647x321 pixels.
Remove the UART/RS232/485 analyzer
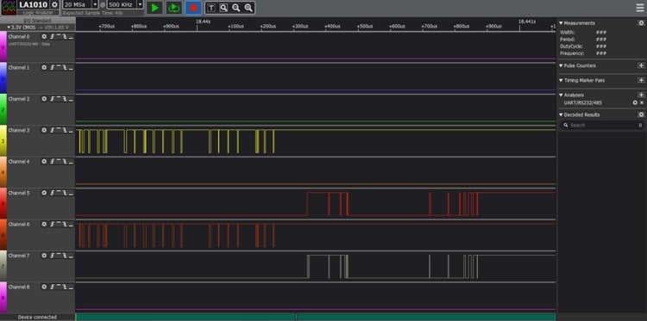tap(642, 102)
